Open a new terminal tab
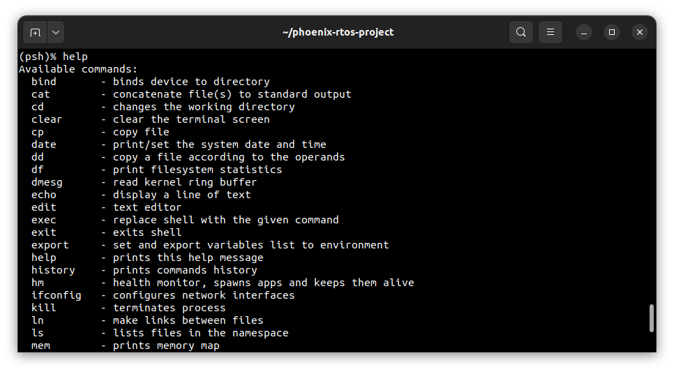This screenshot has width=674, height=372. pos(36,32)
